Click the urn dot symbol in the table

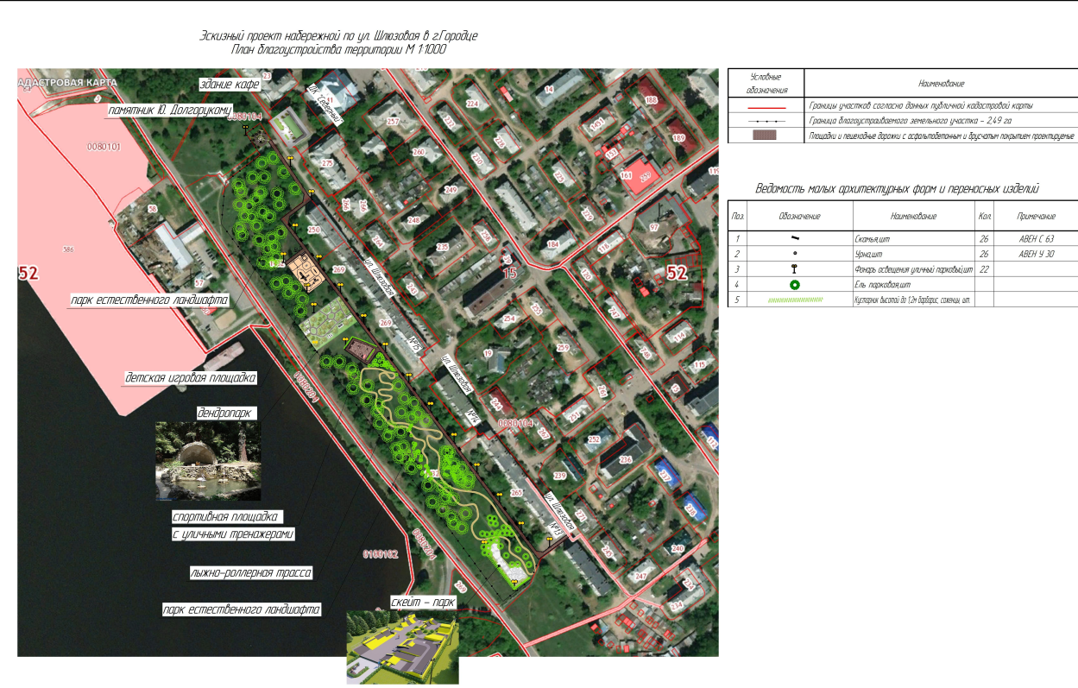coord(793,254)
